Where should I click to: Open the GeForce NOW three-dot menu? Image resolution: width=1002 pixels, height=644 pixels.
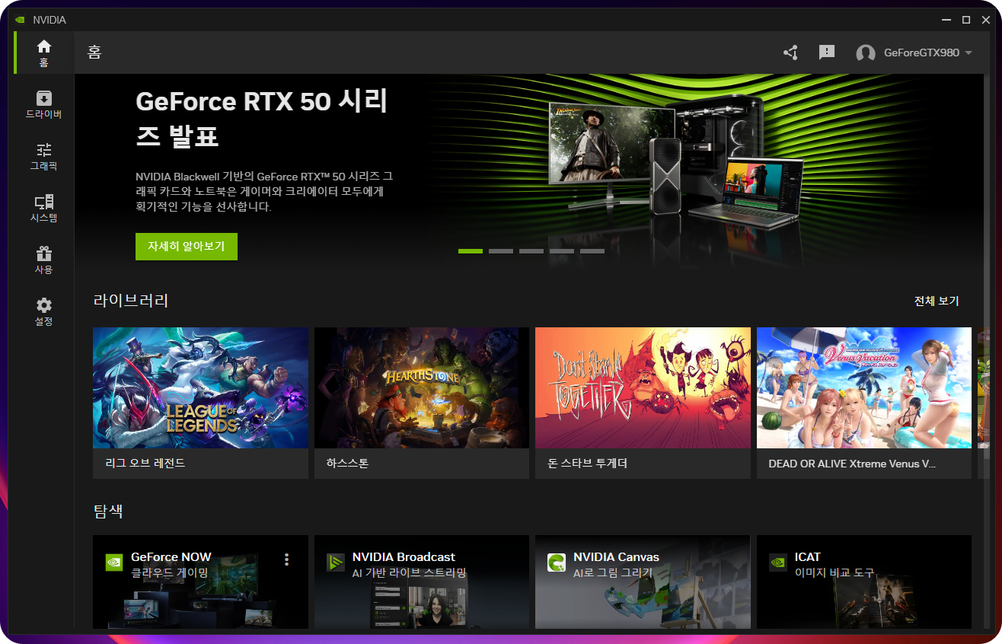coord(286,560)
